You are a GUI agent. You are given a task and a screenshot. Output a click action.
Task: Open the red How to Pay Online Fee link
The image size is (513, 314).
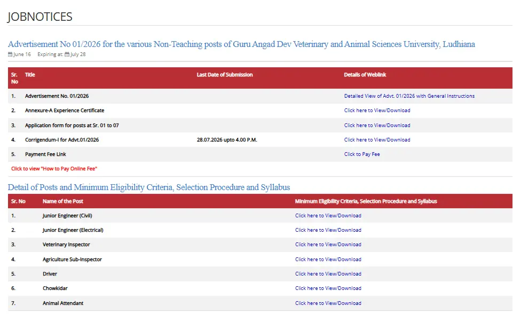54,169
